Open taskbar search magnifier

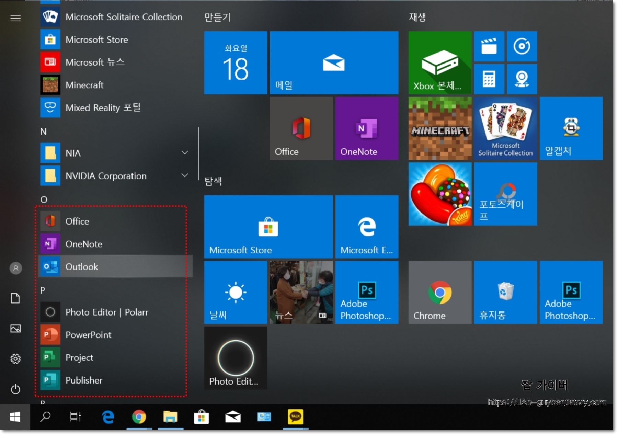coord(45,417)
